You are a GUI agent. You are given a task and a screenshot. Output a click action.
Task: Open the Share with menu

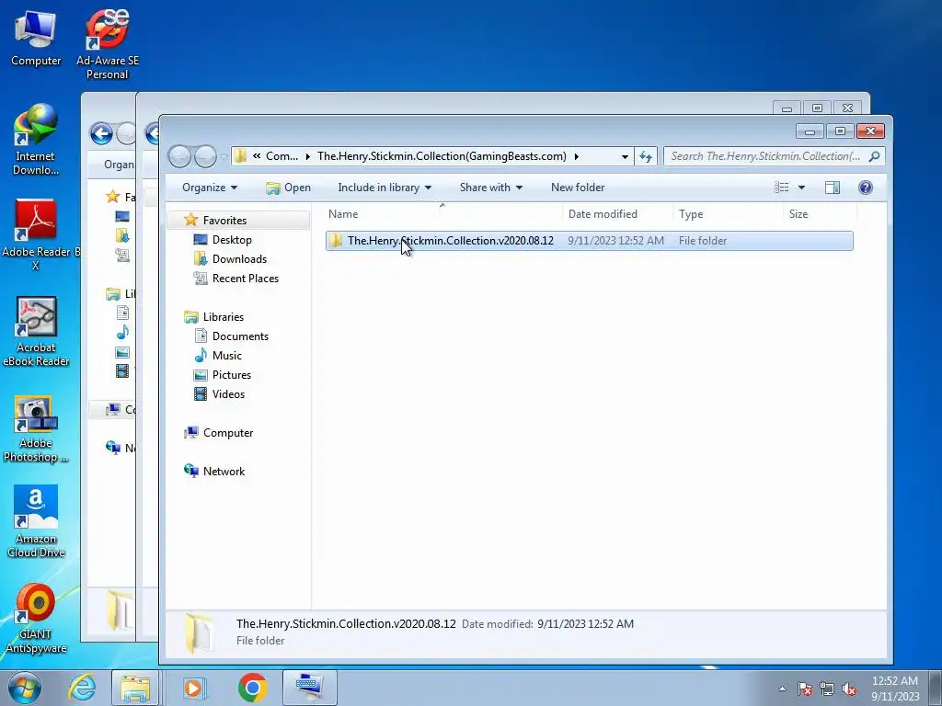point(491,188)
